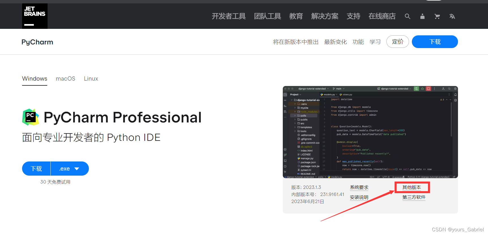The height and width of the screenshot is (235, 488).
Task: Open the language selector icon
Action: tap(452, 16)
